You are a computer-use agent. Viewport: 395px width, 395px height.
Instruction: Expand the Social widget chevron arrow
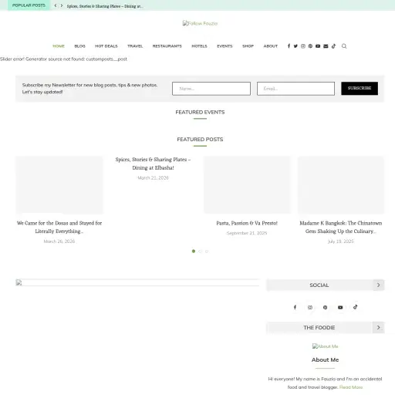click(x=379, y=285)
